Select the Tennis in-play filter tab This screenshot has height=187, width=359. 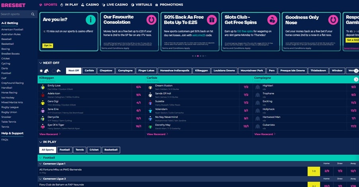[x=80, y=150]
